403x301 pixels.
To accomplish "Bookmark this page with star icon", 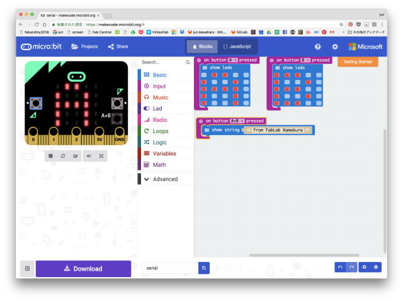I will [341, 25].
